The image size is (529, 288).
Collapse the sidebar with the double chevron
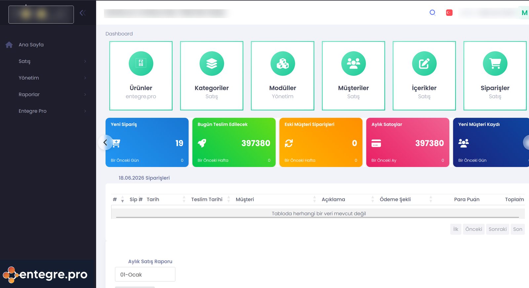(x=83, y=13)
